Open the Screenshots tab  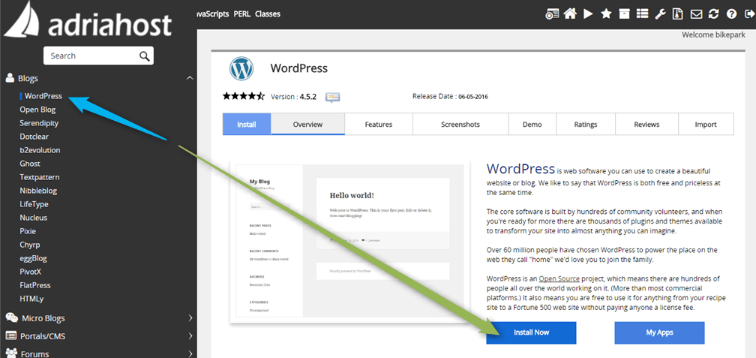[460, 124]
